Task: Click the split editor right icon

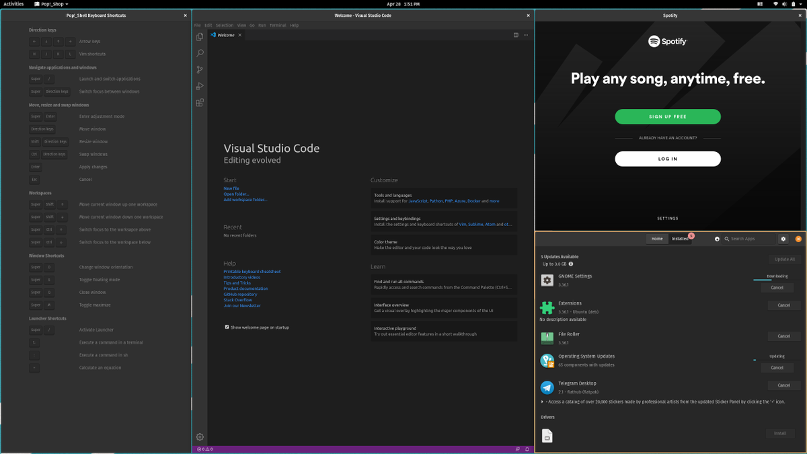Action: [516, 35]
